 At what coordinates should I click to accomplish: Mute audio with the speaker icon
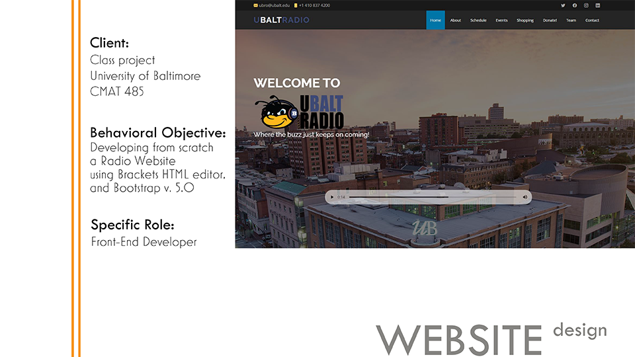(x=525, y=197)
